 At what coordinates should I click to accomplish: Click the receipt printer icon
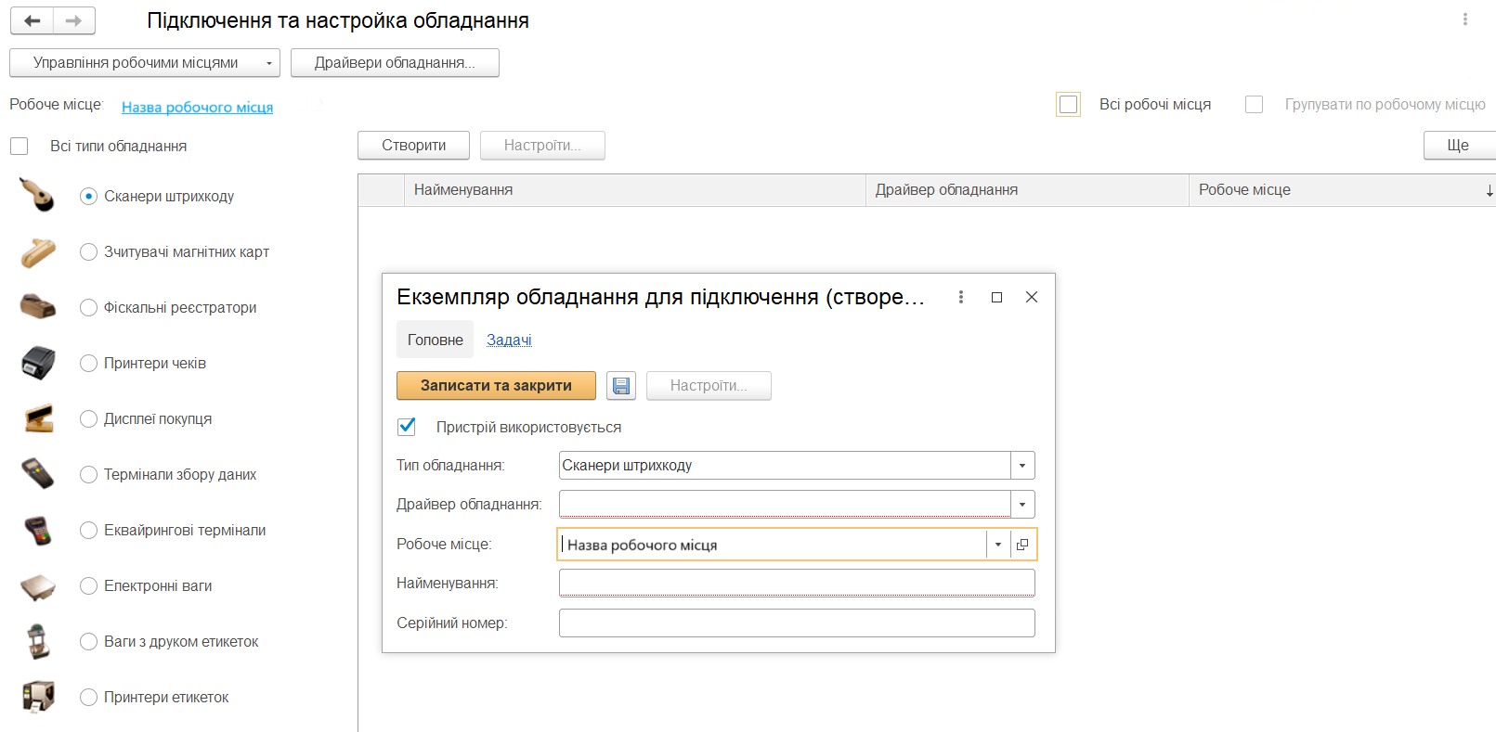click(x=38, y=363)
